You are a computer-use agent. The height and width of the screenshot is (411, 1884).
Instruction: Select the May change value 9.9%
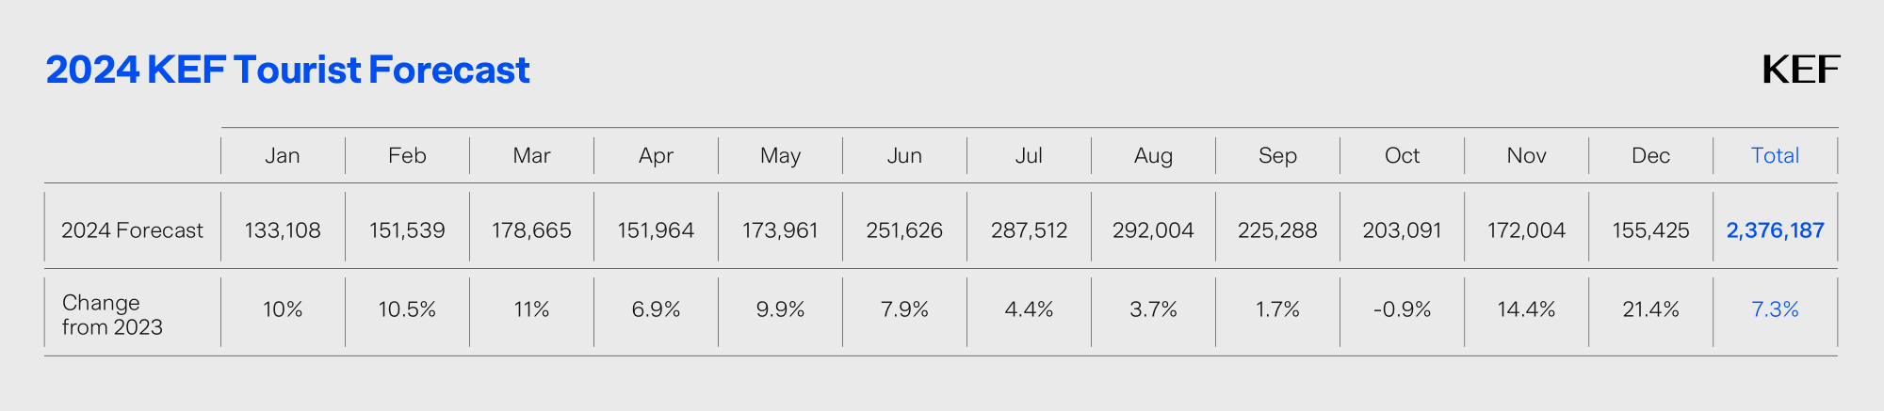click(780, 309)
